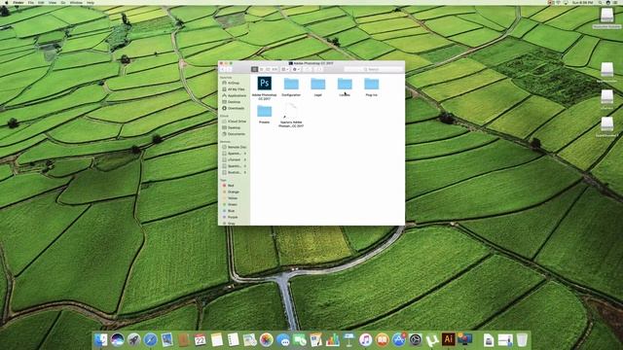Switch Finder to list view
Image resolution: width=623 pixels, height=350 pixels.
[262, 69]
